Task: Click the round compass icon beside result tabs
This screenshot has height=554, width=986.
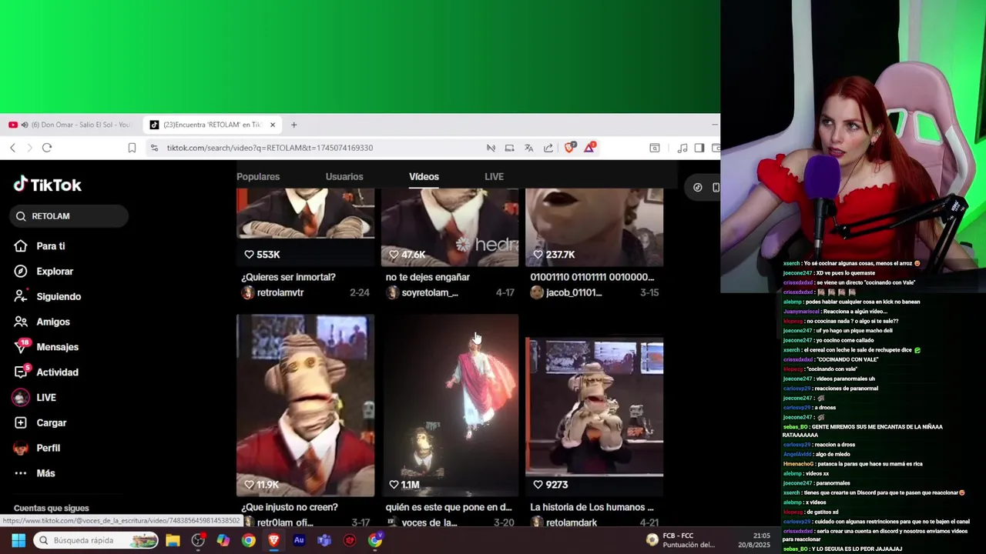Action: click(697, 187)
